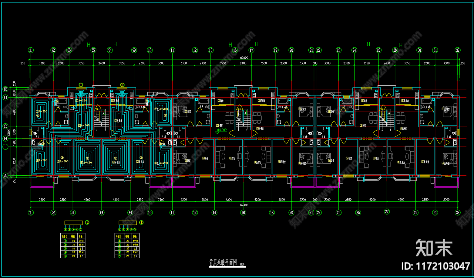
Task: Click grid axis bubble 5 in top row
Action: [x=93, y=50]
